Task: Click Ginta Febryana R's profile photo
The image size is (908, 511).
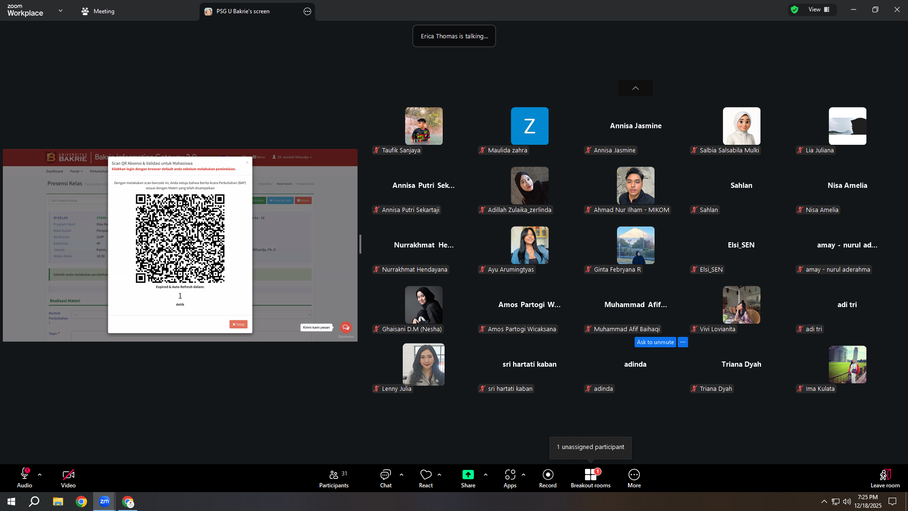Action: point(636,245)
